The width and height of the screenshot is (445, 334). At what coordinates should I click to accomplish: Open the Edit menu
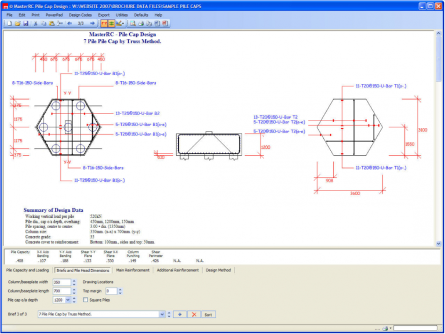(22, 15)
